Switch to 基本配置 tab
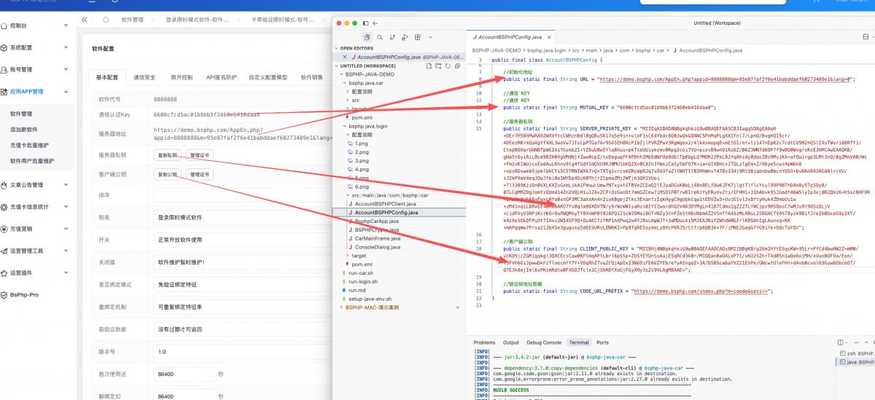Image resolution: width=875 pixels, height=400 pixels. click(x=107, y=77)
